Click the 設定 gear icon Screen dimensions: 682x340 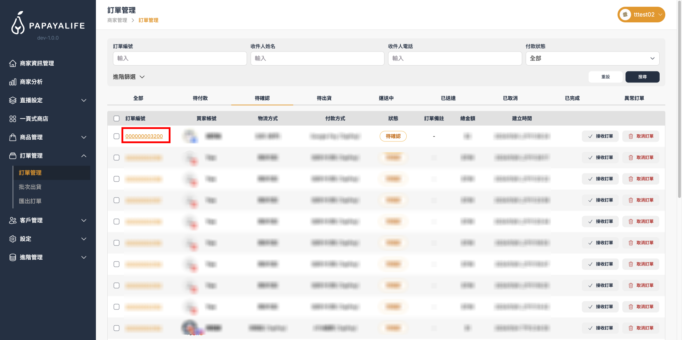(13, 239)
